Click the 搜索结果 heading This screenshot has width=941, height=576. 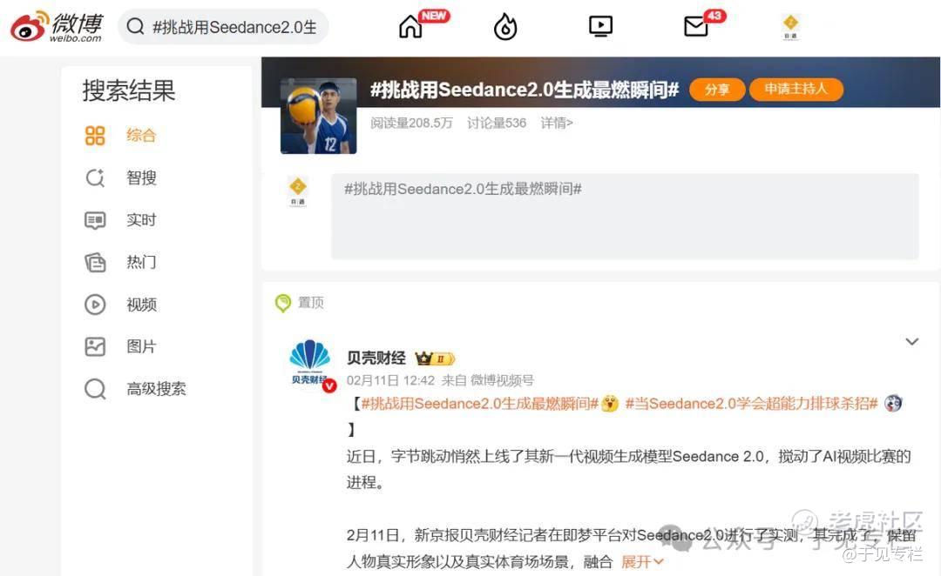128,90
